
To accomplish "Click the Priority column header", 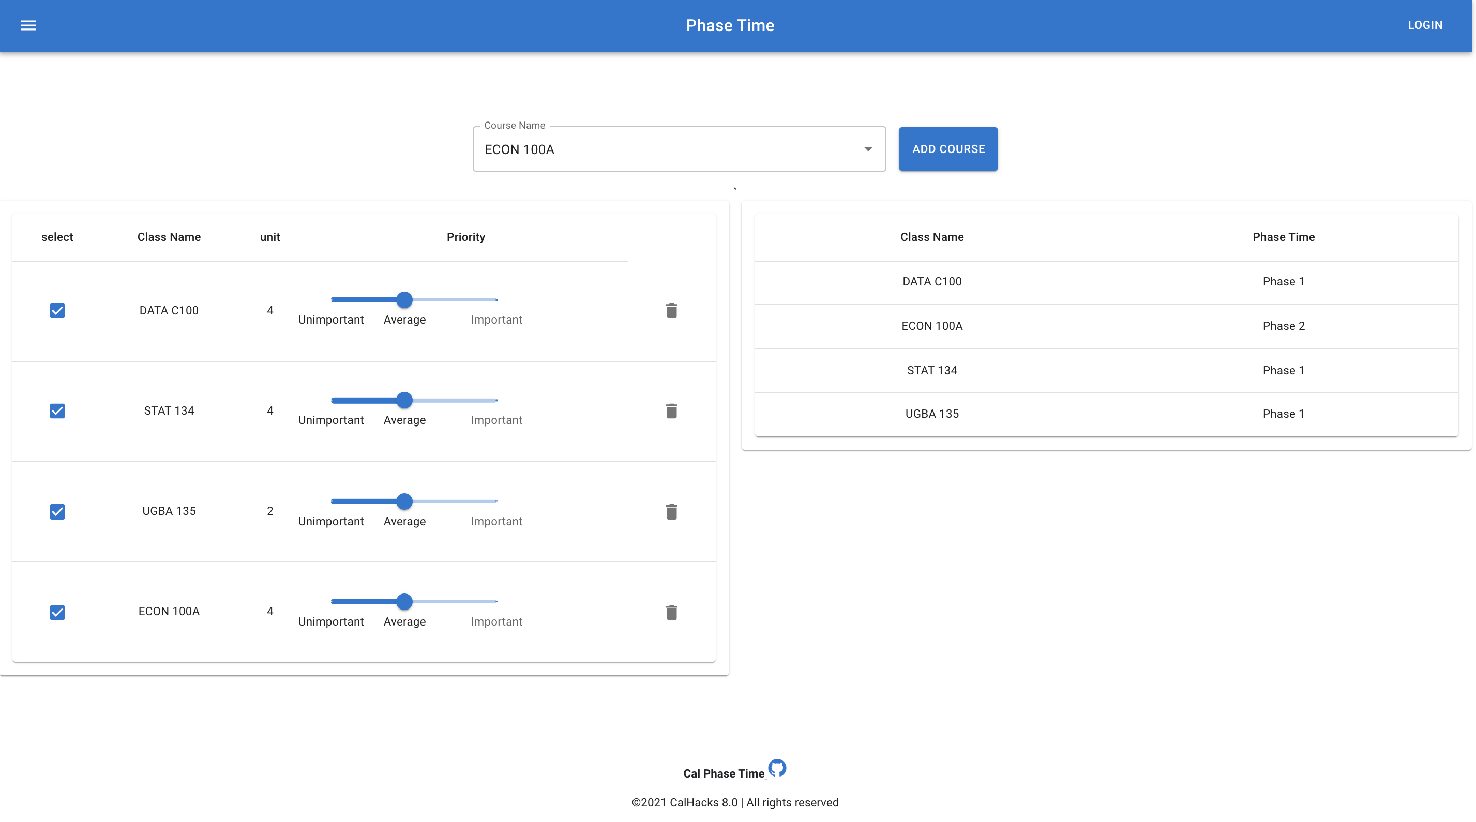I will coord(465,237).
